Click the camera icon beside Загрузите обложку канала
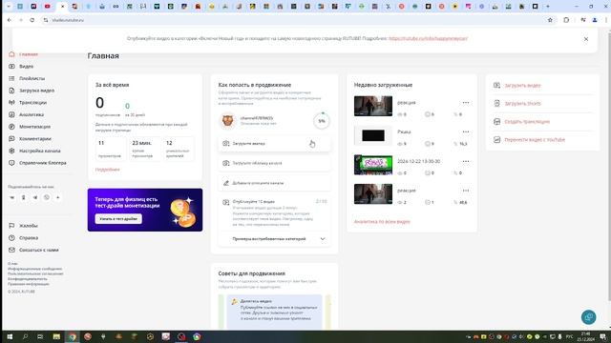611x343 pixels. [x=226, y=163]
